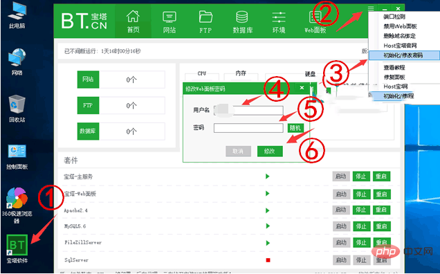This screenshot has height=274, width=440.
Task: Go to the 网站 section icon
Action: [169, 17]
